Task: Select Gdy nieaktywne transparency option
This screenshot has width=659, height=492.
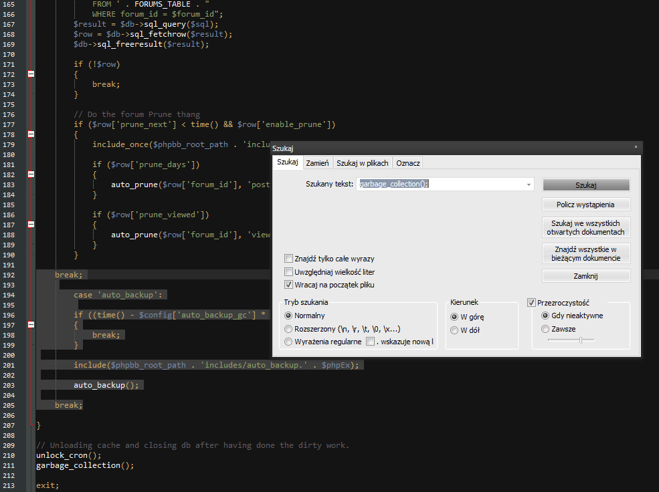Action: click(545, 316)
